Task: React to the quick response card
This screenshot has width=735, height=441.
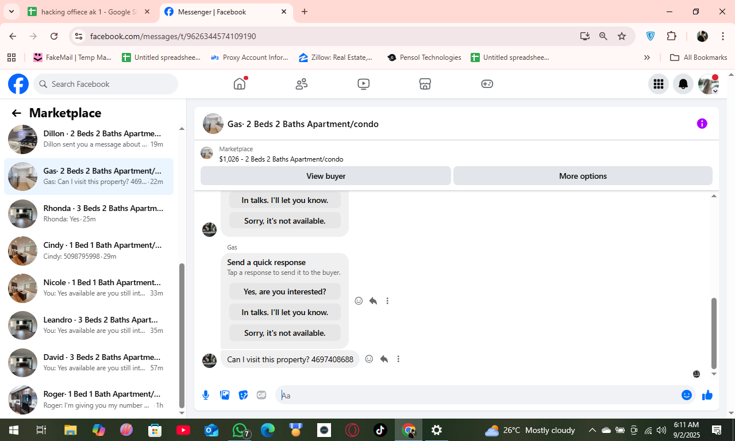Action: (359, 301)
